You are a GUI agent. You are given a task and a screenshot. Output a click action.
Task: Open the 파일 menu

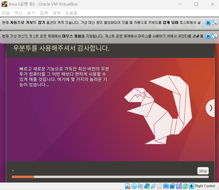tap(6, 13)
